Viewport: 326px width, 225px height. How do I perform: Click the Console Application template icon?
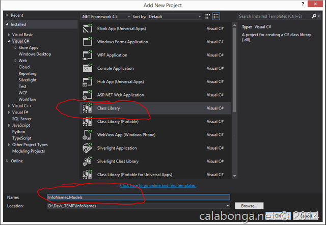tap(87, 68)
